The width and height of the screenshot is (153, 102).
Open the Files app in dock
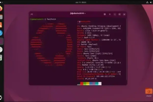[1, 17]
